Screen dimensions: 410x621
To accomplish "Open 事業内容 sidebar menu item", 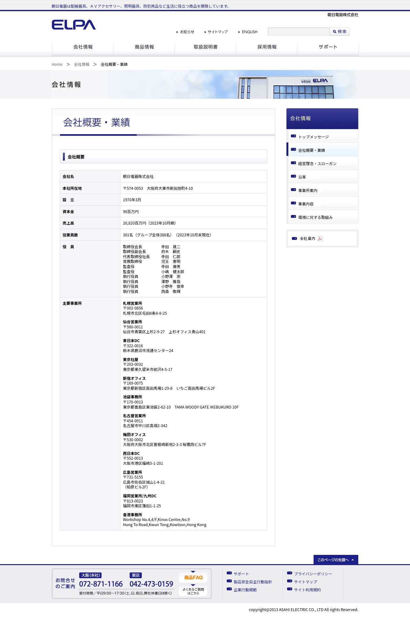I will [x=323, y=203].
